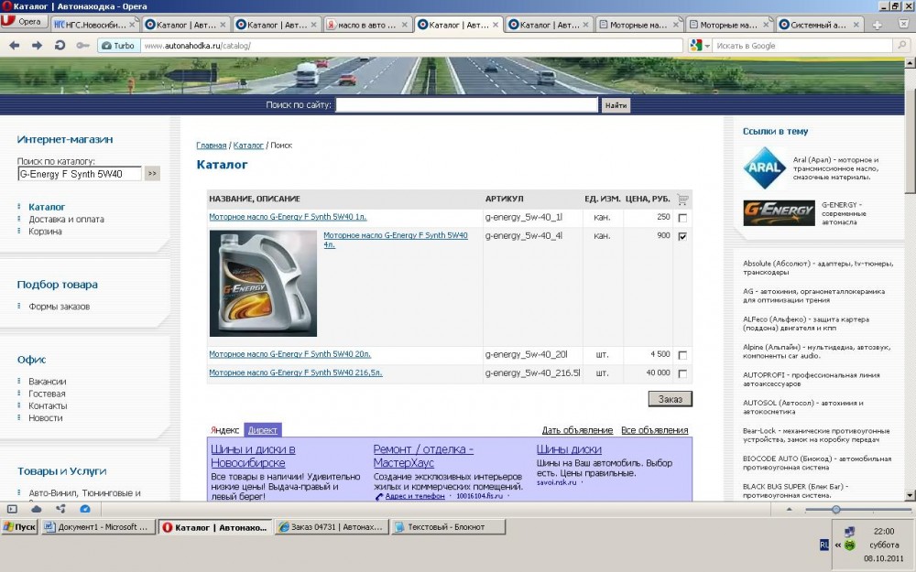Open the closed tabs trash icon
Screen dimensions: 916x572
[x=902, y=24]
